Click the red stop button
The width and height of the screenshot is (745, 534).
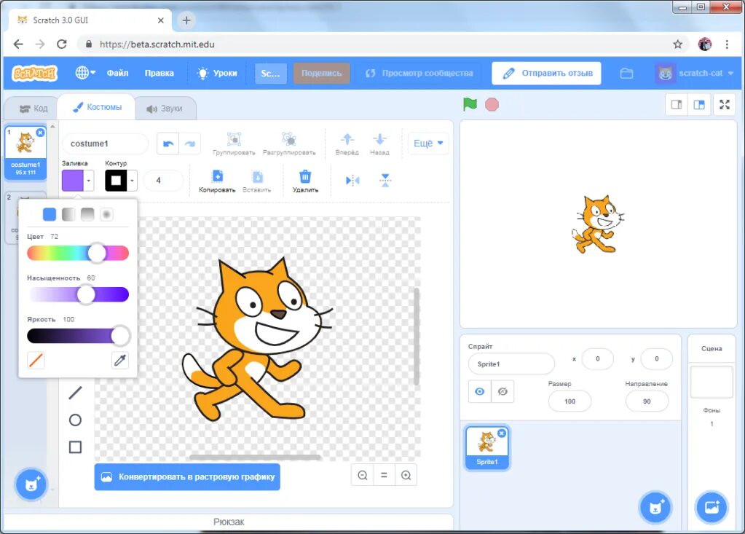point(492,104)
